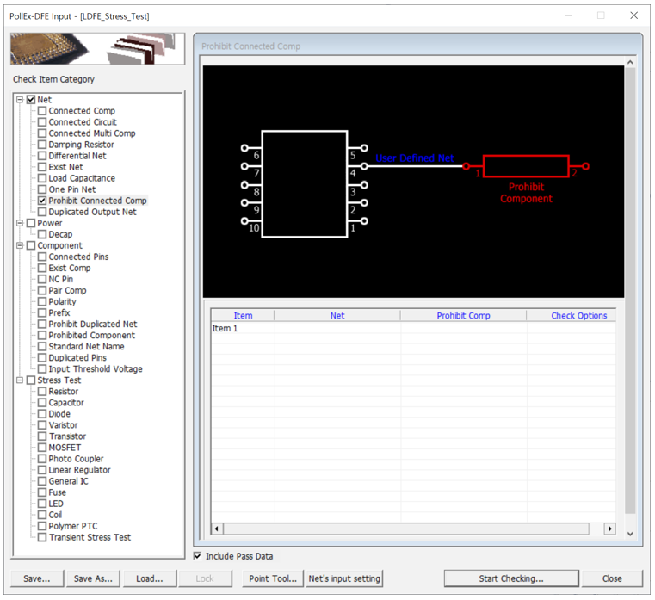Click the Start Checking button
Viewport: 655px width, 600px height.
[510, 578]
